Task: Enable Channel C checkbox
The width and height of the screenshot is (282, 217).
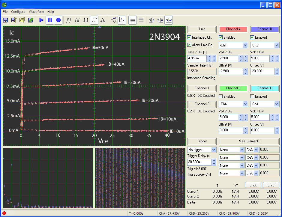Action: pos(221,97)
